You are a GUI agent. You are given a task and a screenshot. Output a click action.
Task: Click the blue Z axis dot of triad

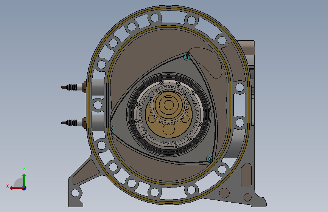point(25,188)
